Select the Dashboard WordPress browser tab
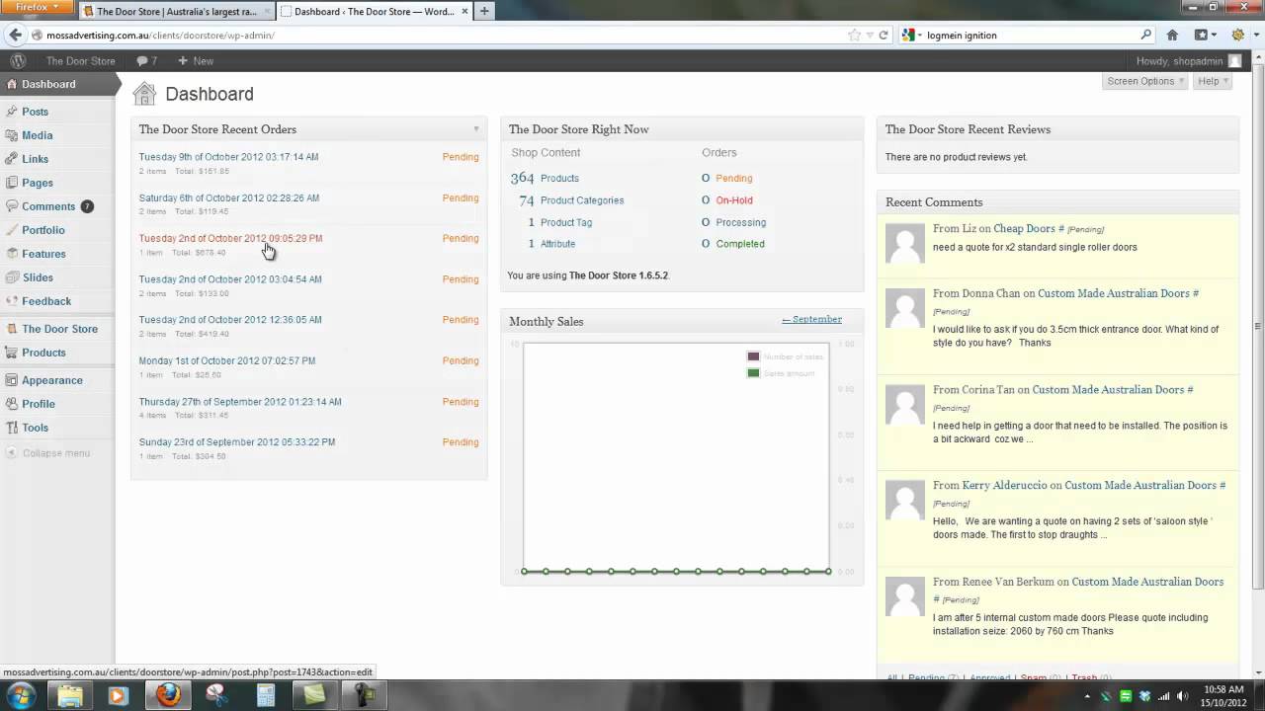Screen dimensions: 1265x711 [374, 12]
